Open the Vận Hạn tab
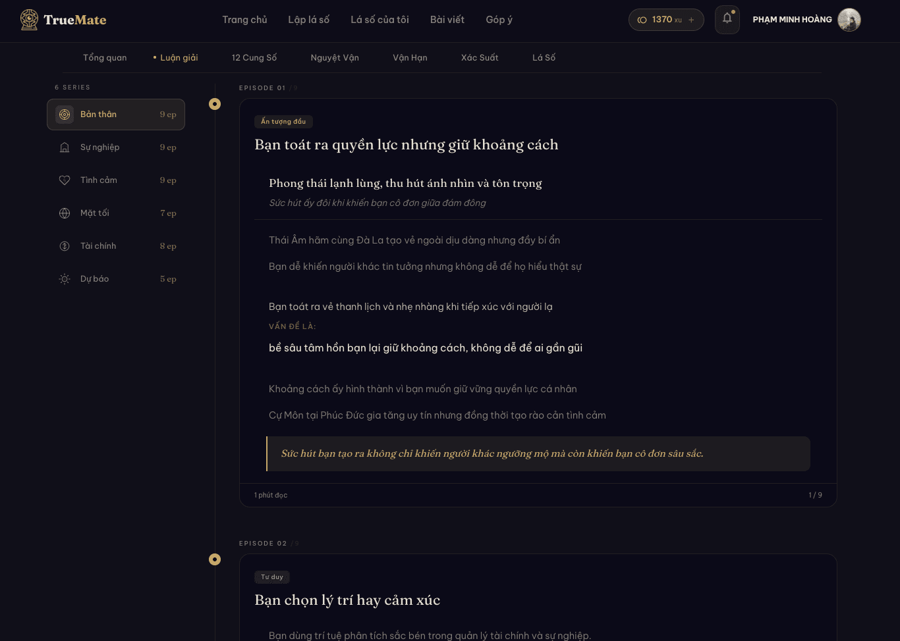This screenshot has width=900, height=641. click(410, 58)
